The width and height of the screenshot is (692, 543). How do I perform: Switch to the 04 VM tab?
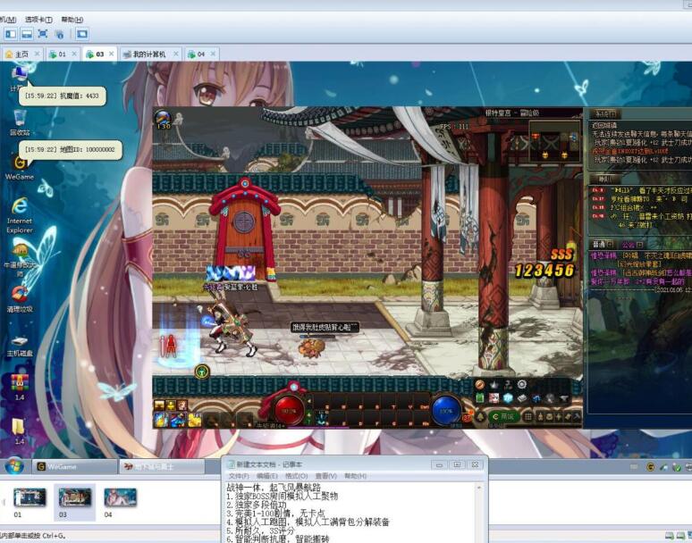point(201,54)
